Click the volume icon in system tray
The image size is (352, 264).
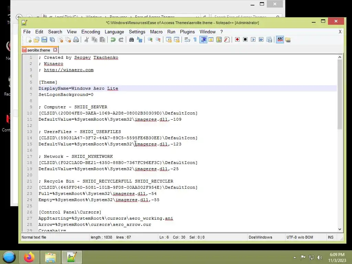click(x=320, y=257)
